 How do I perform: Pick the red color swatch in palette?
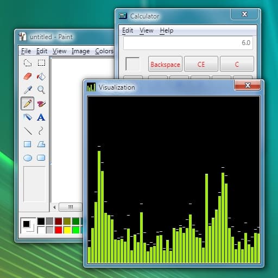click(x=59, y=230)
